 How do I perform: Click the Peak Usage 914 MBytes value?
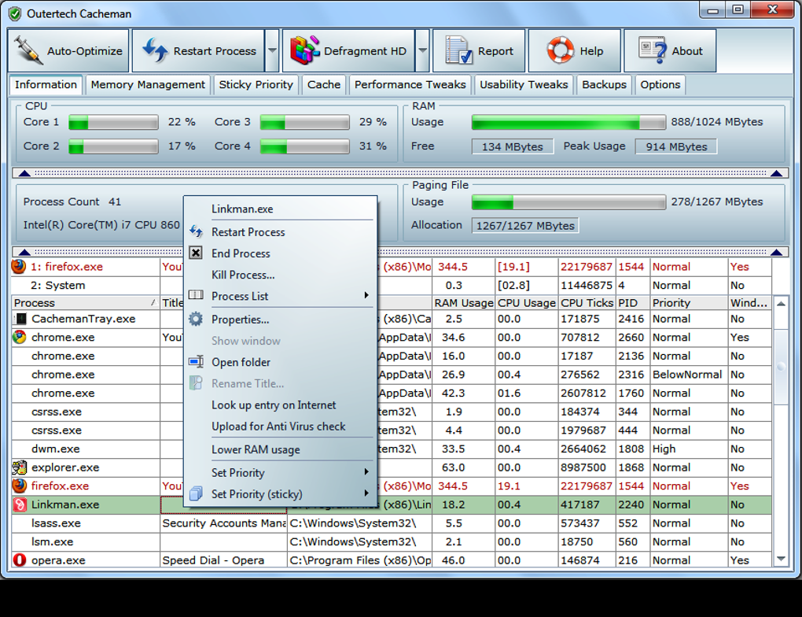[x=675, y=146]
